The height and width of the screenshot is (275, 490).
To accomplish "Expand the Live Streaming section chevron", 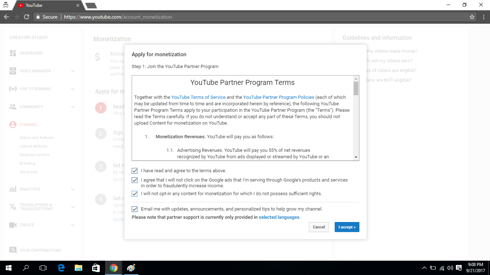I will [73, 89].
